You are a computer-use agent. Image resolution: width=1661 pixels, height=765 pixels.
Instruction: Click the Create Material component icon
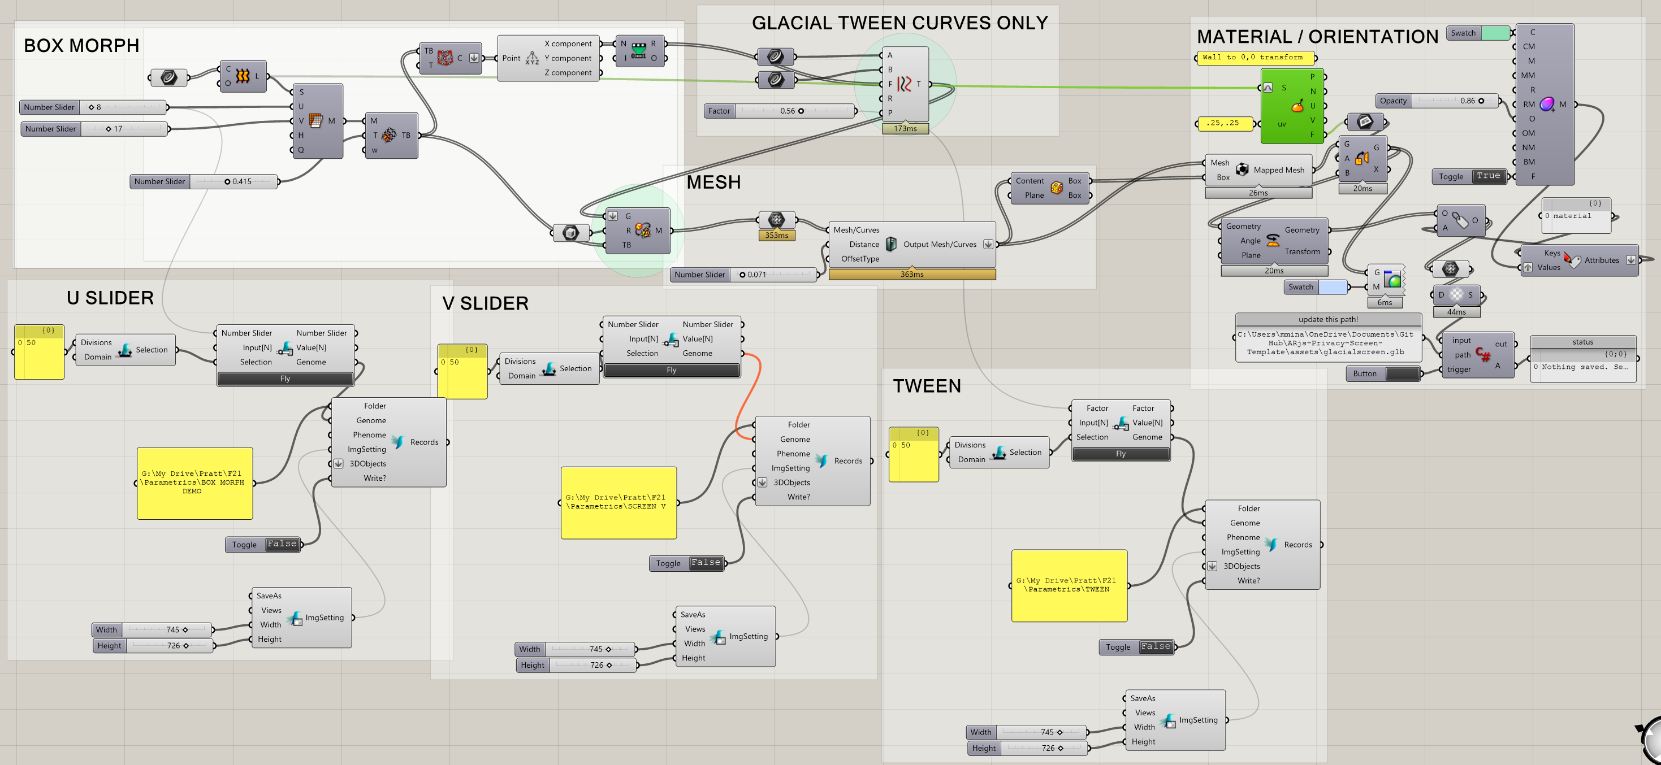(x=1547, y=104)
